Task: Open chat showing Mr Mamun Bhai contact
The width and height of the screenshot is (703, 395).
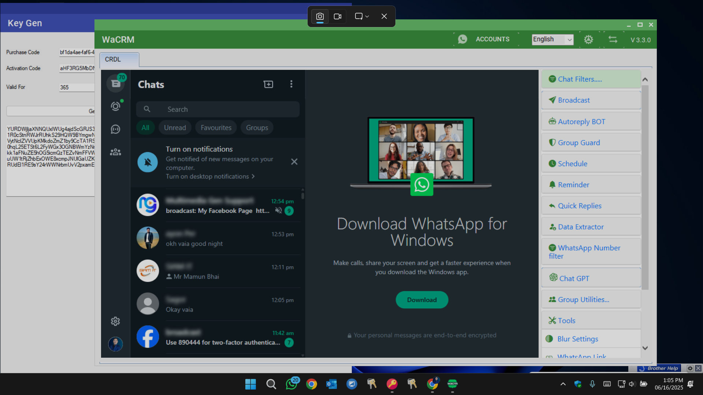Action: pyautogui.click(x=218, y=271)
